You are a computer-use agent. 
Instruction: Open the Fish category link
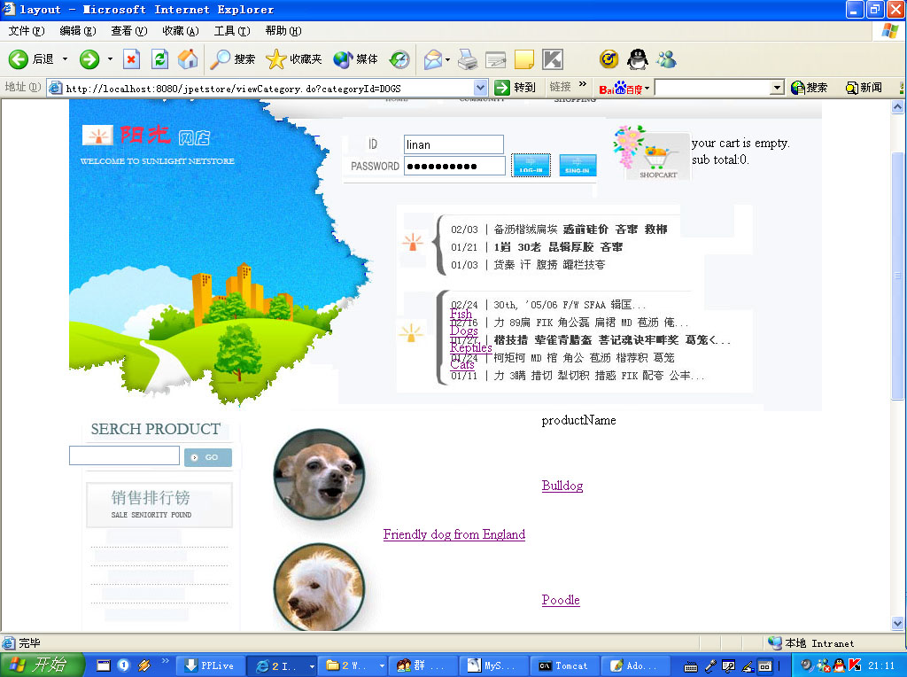tap(461, 315)
